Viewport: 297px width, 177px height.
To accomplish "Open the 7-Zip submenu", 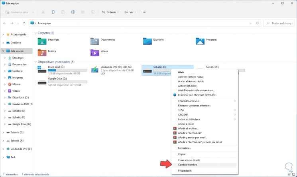I will coord(205,110).
